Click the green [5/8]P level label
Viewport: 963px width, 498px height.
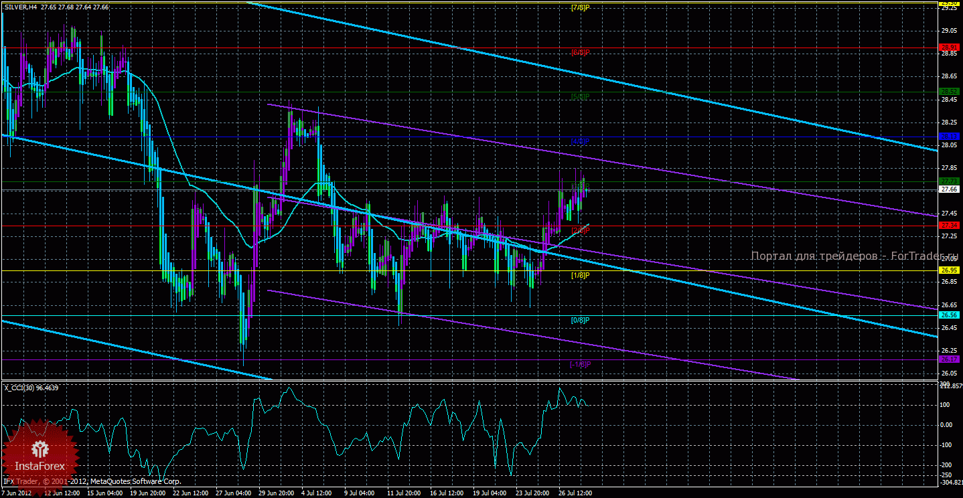(580, 96)
